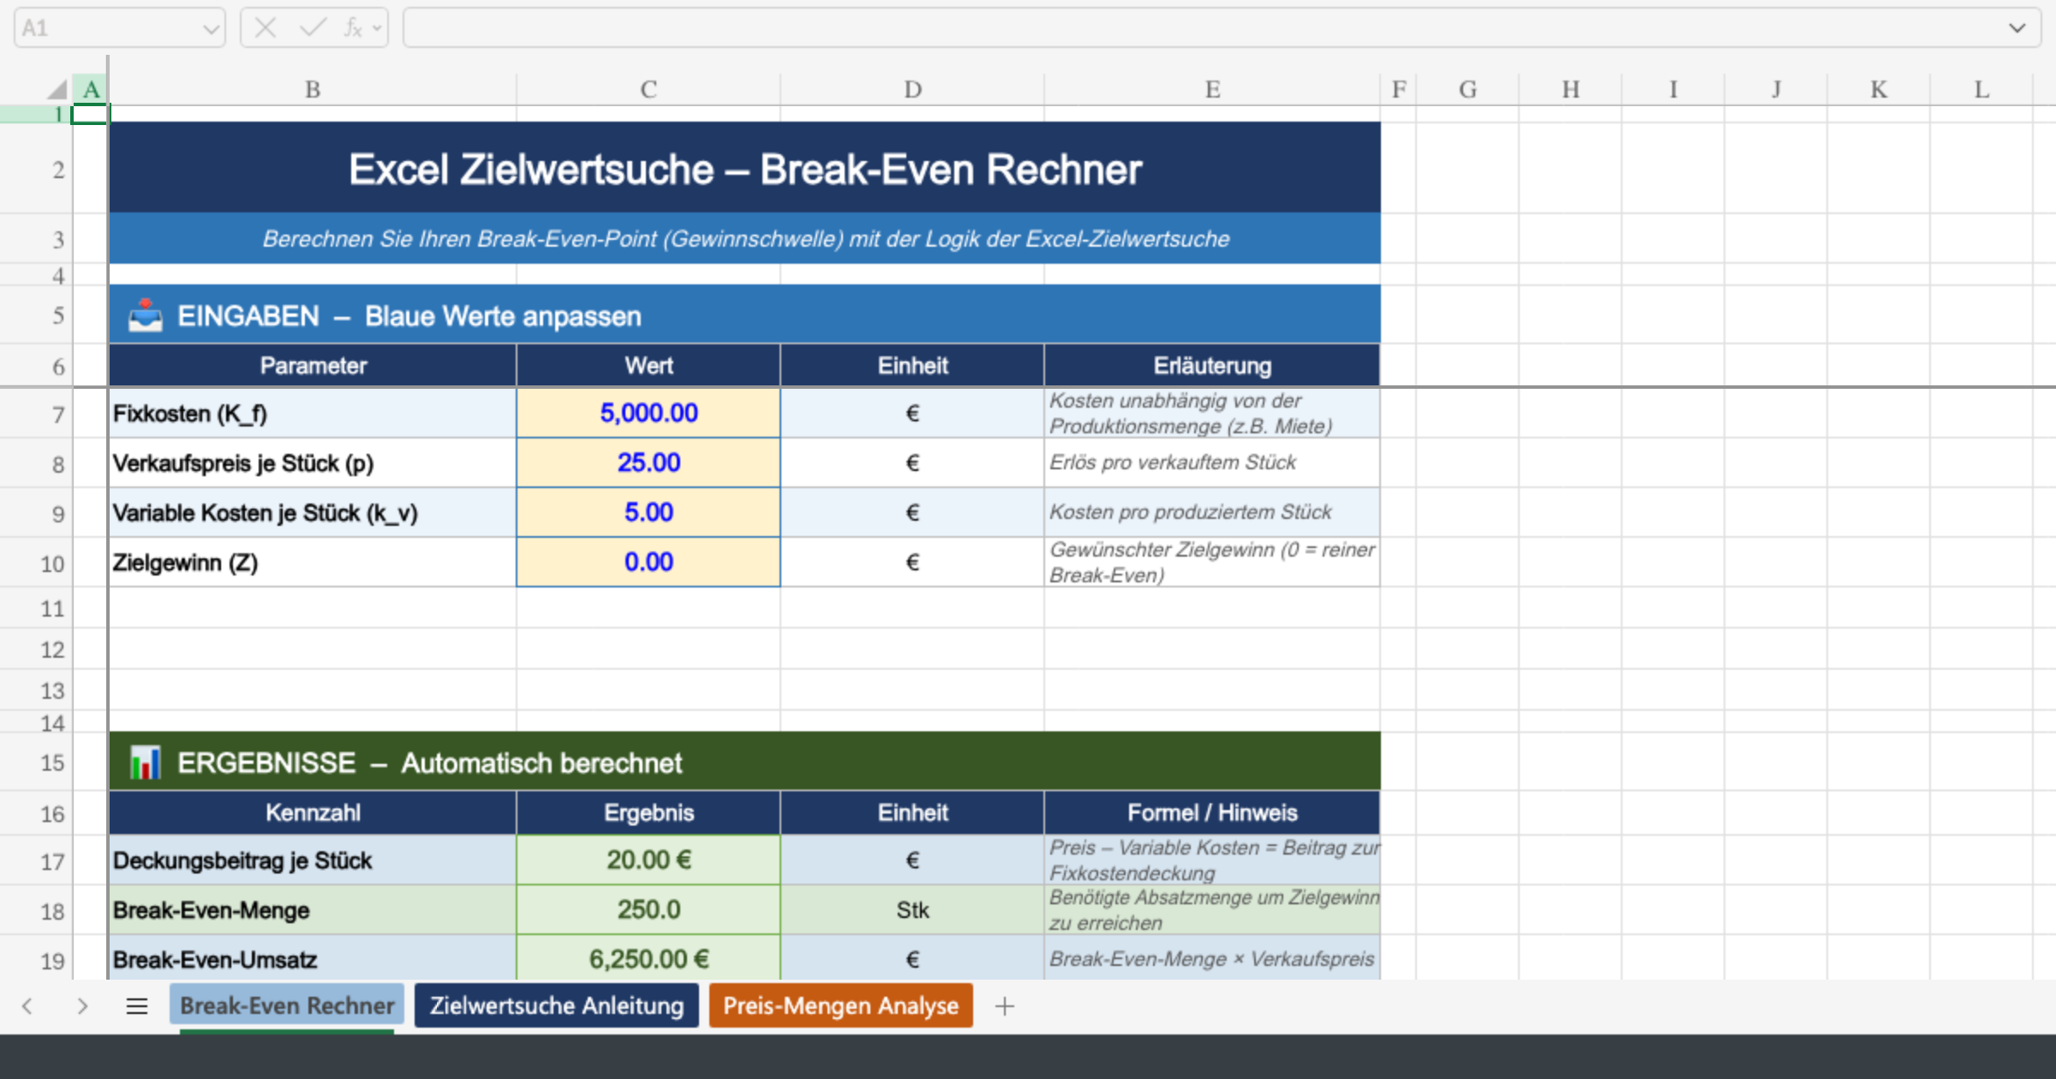Click the Formel / Hinweis heading cell
This screenshot has width=2056, height=1079.
coord(1212,813)
